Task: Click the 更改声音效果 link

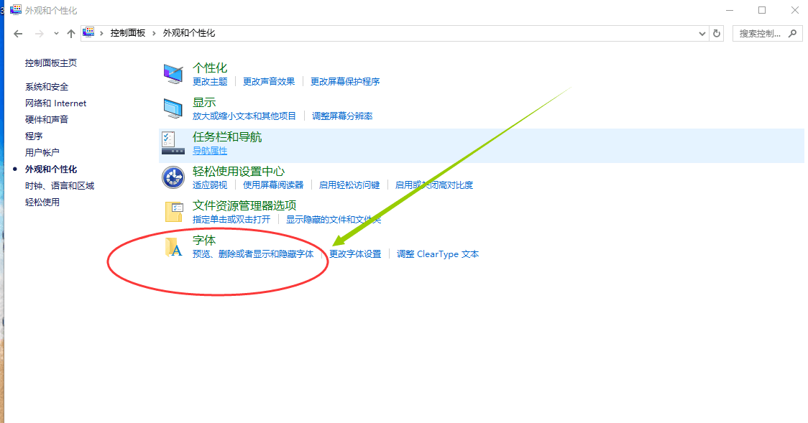Action: tap(269, 81)
